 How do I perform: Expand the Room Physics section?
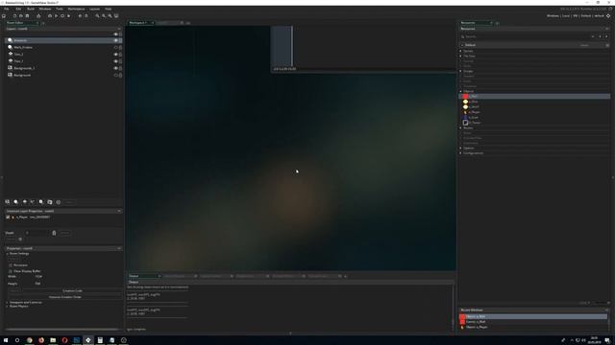[x=7, y=307]
